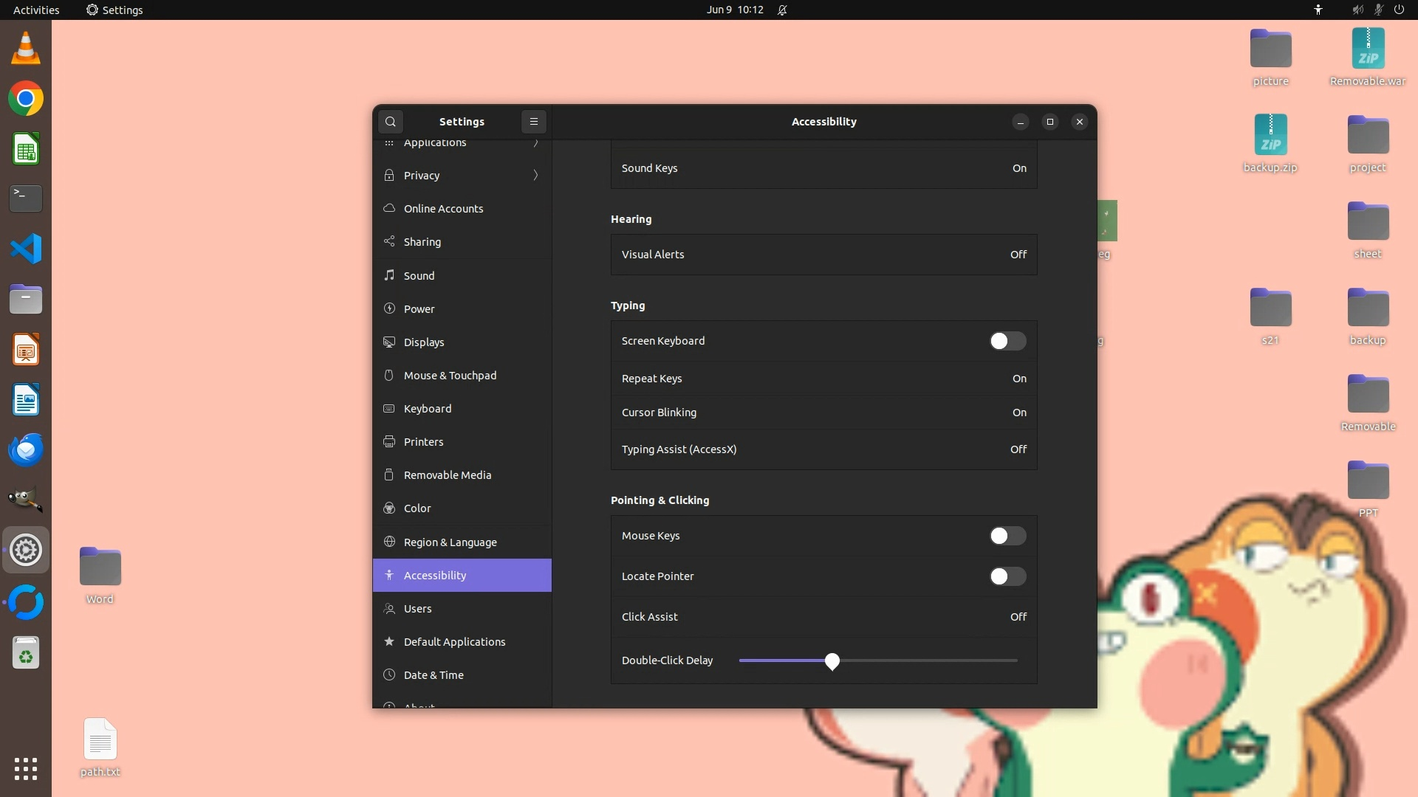Screen dimensions: 1418x797
Task: Click the Default Applications star icon
Action: [x=389, y=641]
